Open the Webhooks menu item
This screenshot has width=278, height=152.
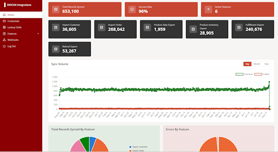coord(21,40)
